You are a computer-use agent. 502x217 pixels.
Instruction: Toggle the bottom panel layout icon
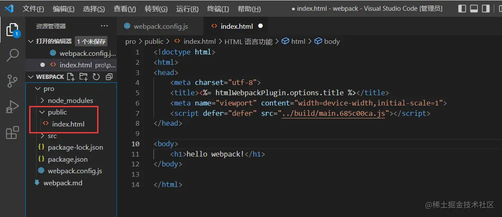tap(474, 9)
